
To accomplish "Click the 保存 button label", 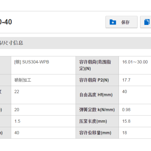I will tap(125, 22).
